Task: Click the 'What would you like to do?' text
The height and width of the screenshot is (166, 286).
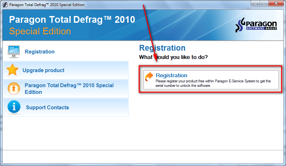Action: tap(173, 57)
